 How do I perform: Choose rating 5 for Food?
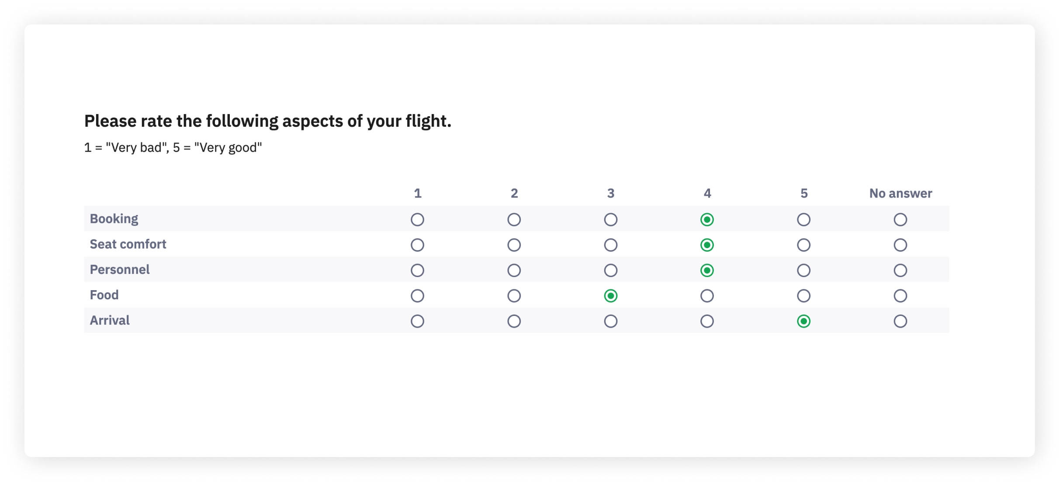pyautogui.click(x=804, y=295)
